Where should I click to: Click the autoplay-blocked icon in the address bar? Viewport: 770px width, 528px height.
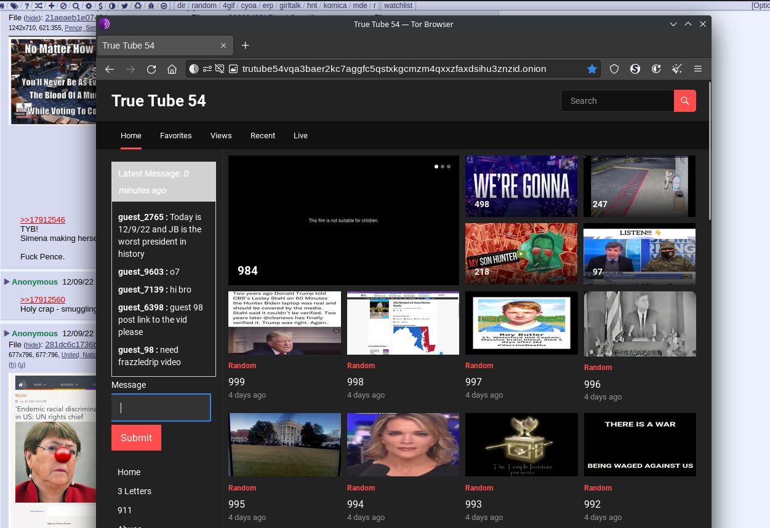(220, 69)
